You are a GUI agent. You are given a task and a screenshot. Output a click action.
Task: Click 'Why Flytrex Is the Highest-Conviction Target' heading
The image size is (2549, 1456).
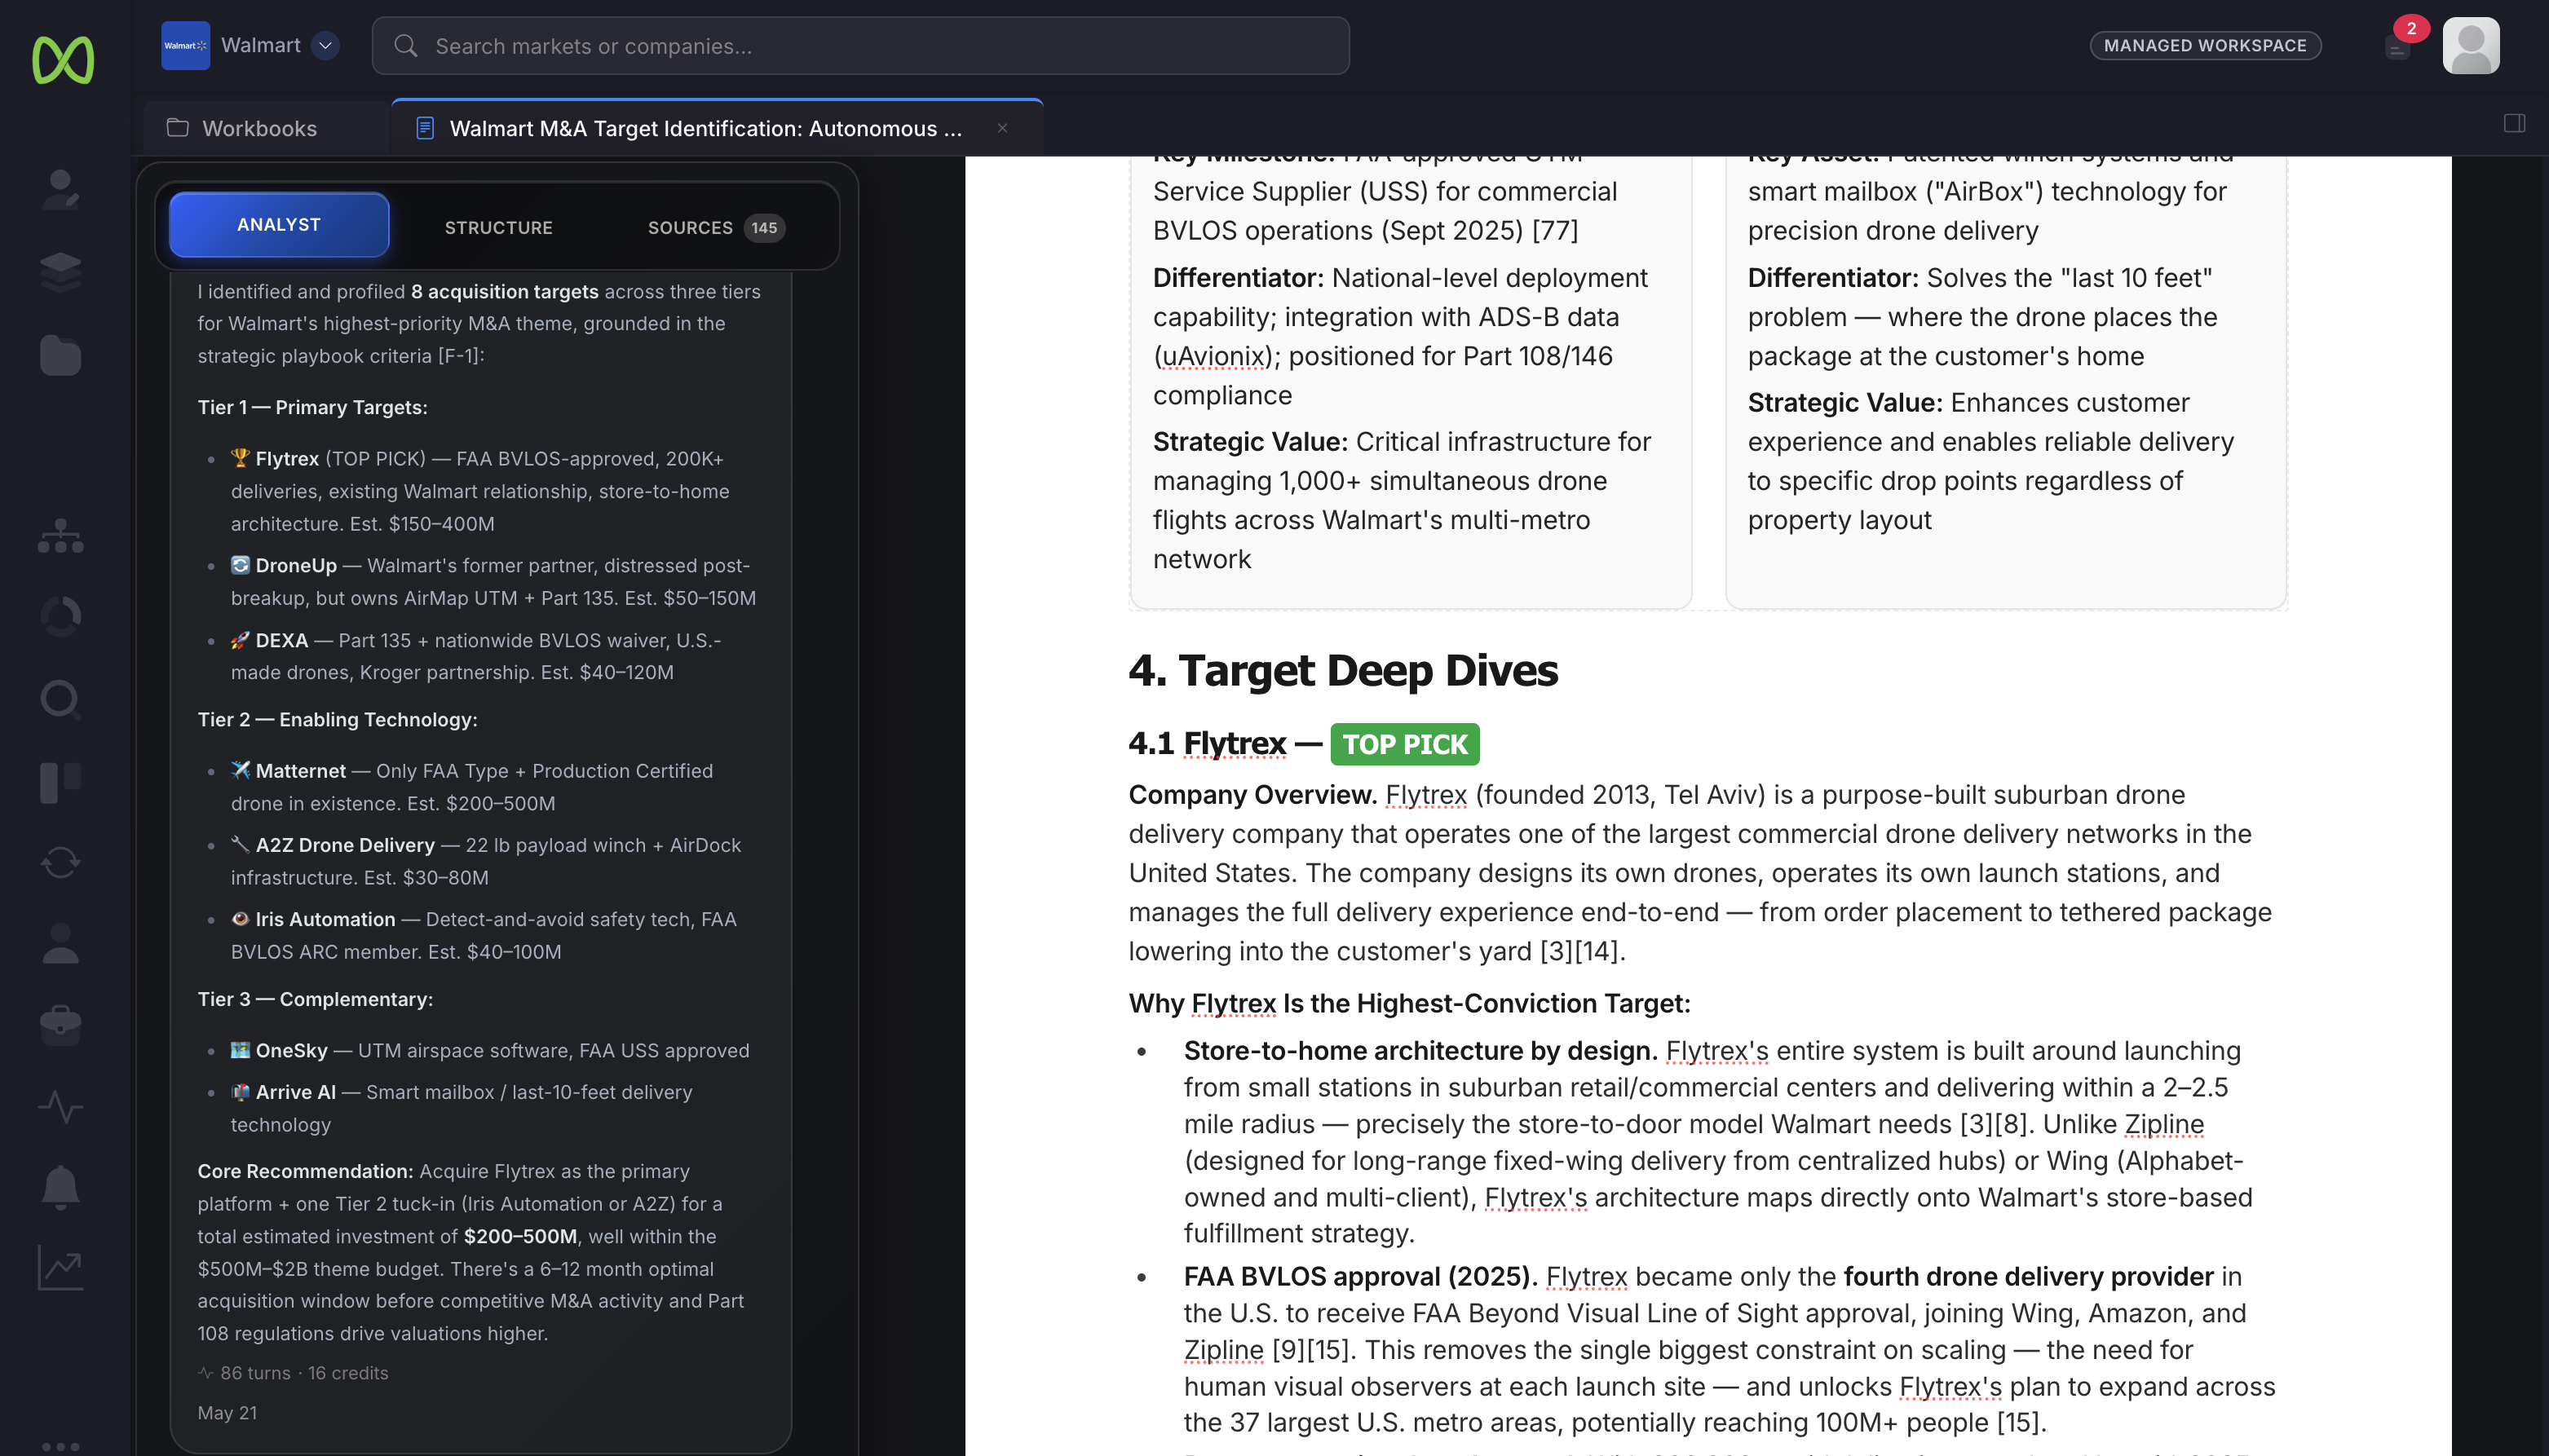[x=1409, y=1003]
